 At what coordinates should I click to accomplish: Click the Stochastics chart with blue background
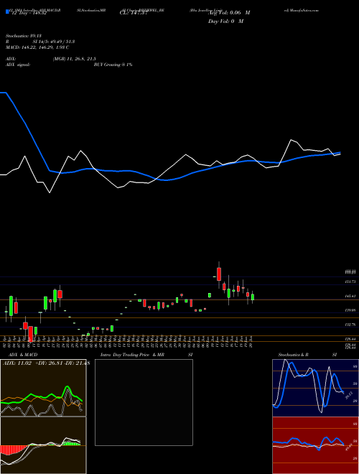point(315,388)
